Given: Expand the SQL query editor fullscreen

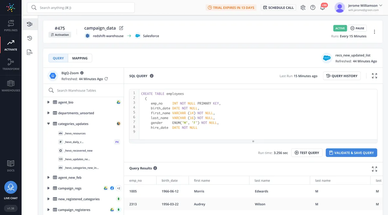Looking at the screenshot, I should (x=374, y=76).
